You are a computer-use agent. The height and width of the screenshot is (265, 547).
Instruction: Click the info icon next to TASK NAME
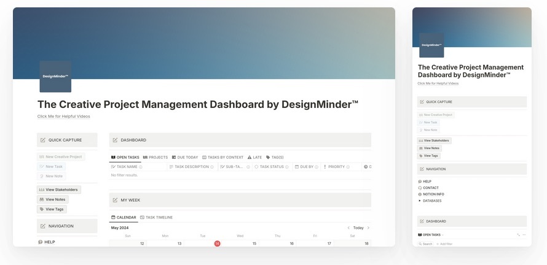click(x=141, y=167)
